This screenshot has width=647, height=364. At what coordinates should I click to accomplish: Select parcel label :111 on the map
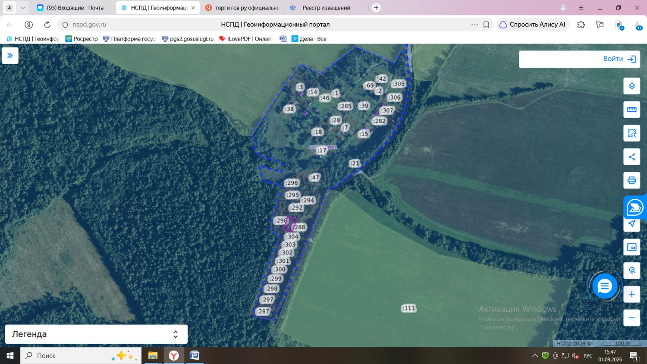(408, 308)
